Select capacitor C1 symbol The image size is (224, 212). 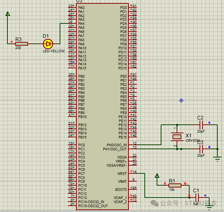click(x=197, y=198)
